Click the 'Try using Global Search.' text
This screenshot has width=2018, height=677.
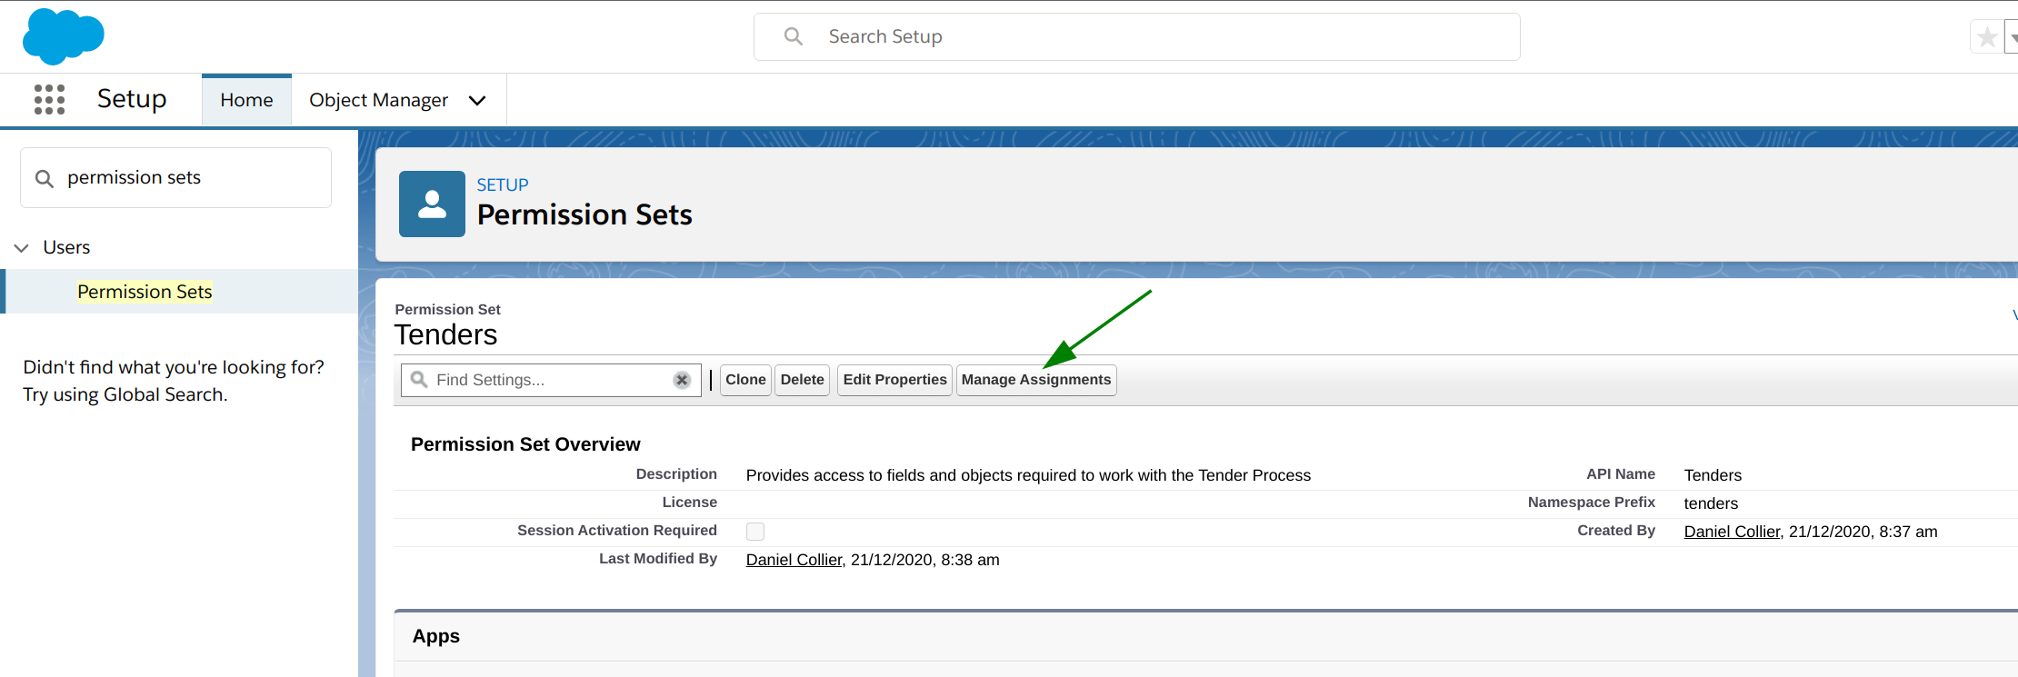tap(125, 394)
